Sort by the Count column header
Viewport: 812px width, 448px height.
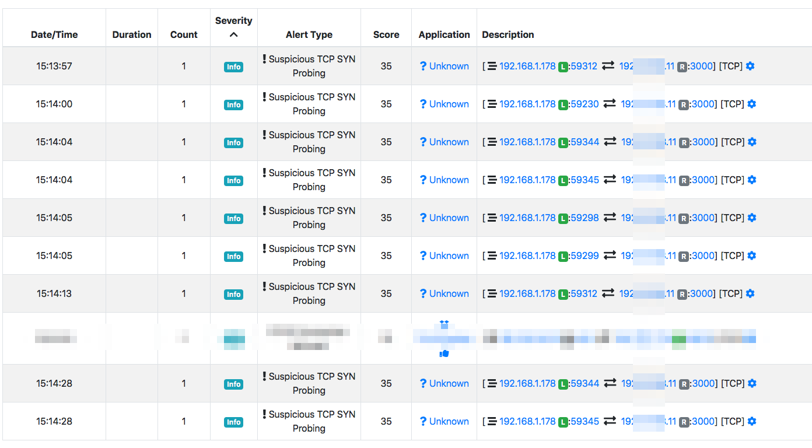point(184,34)
